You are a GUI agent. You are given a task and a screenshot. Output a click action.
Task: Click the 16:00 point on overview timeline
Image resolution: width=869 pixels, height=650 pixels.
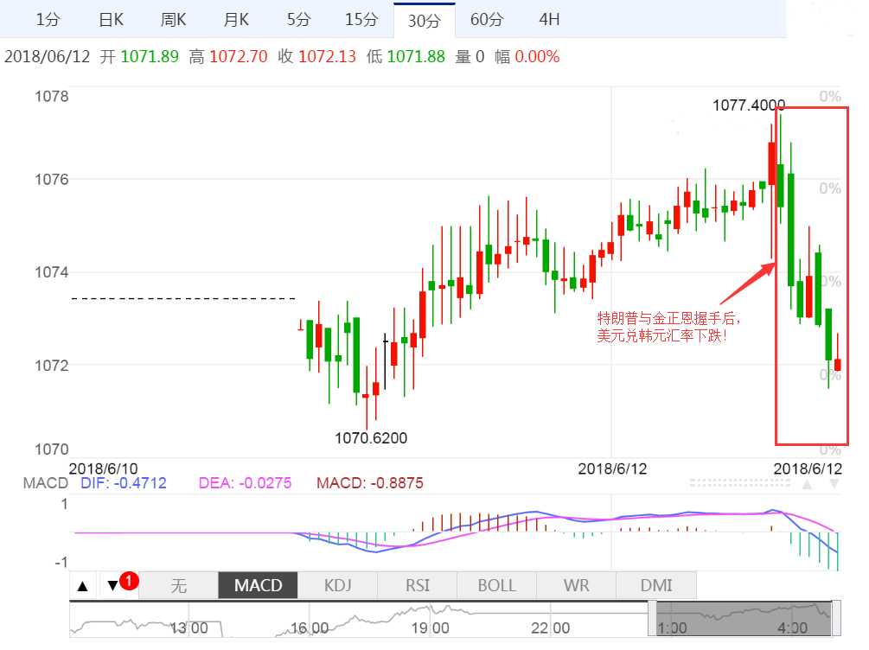click(309, 628)
